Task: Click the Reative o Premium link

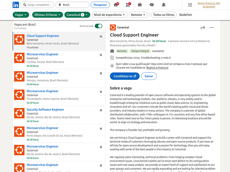Action: [157, 68]
